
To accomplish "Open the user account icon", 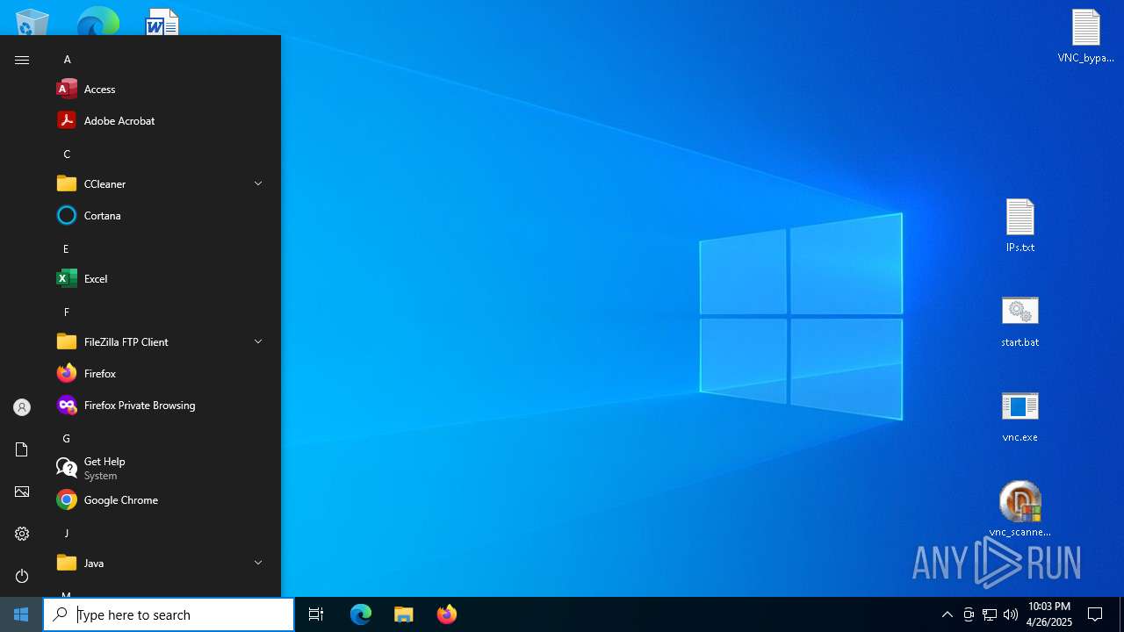I will point(22,407).
